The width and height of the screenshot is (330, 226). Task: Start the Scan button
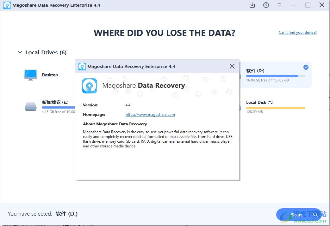299,214
